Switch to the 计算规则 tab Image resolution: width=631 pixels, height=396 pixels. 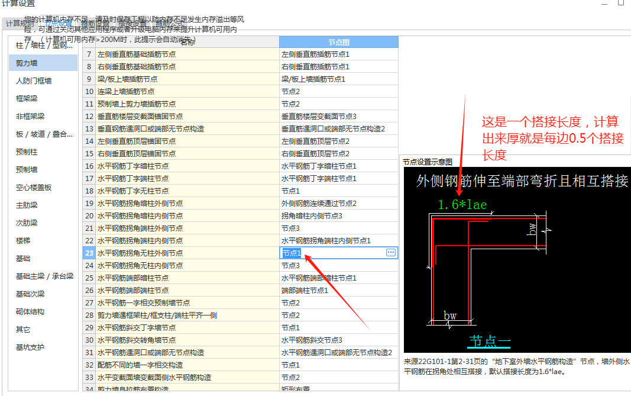point(19,23)
